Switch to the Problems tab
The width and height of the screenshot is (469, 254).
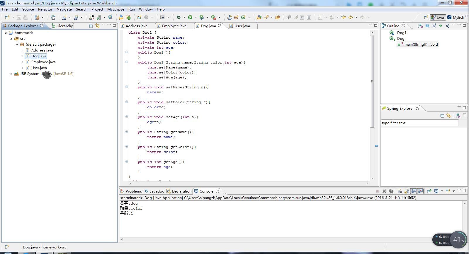click(131, 191)
